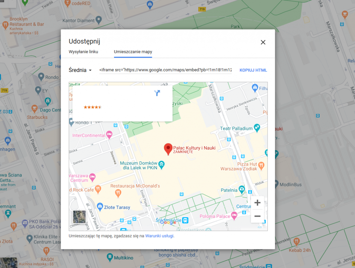The width and height of the screenshot is (355, 268).
Task: Select the Multikino cinema marker
Action: [110, 257]
